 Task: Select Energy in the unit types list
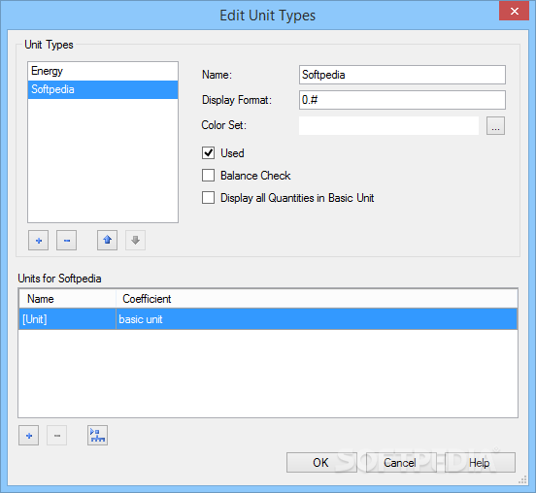click(x=103, y=71)
